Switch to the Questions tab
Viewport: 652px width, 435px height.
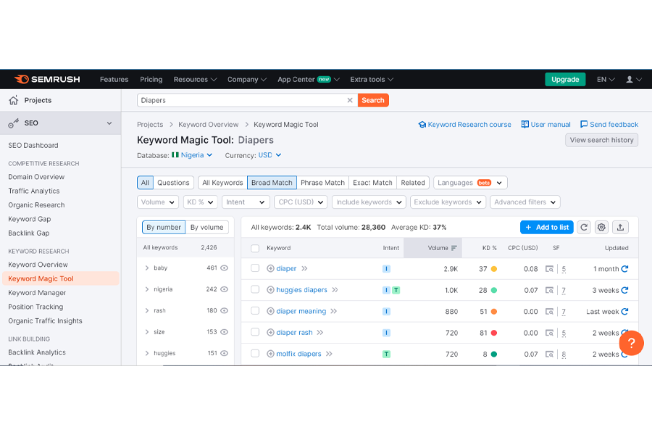(x=173, y=183)
